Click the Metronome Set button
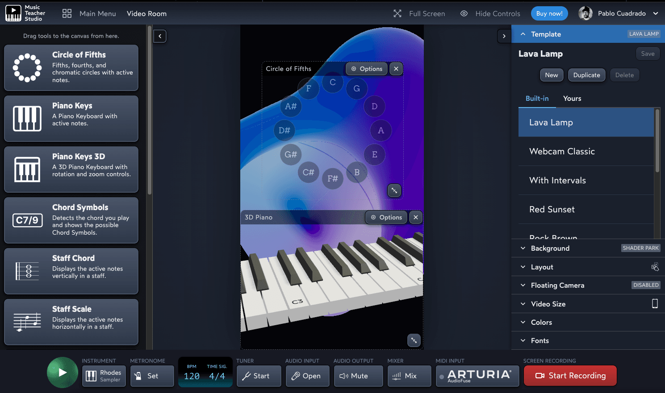 click(x=152, y=376)
